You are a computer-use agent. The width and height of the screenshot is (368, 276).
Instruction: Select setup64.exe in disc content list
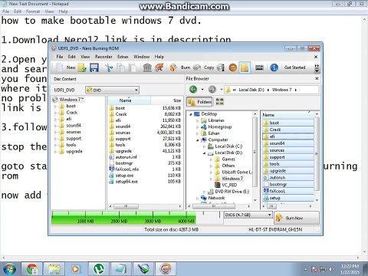(127, 182)
